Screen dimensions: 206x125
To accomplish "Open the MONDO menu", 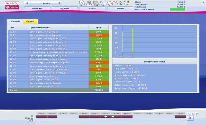I will [x=120, y=8].
